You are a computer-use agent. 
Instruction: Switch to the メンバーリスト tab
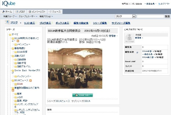pos(37,12)
